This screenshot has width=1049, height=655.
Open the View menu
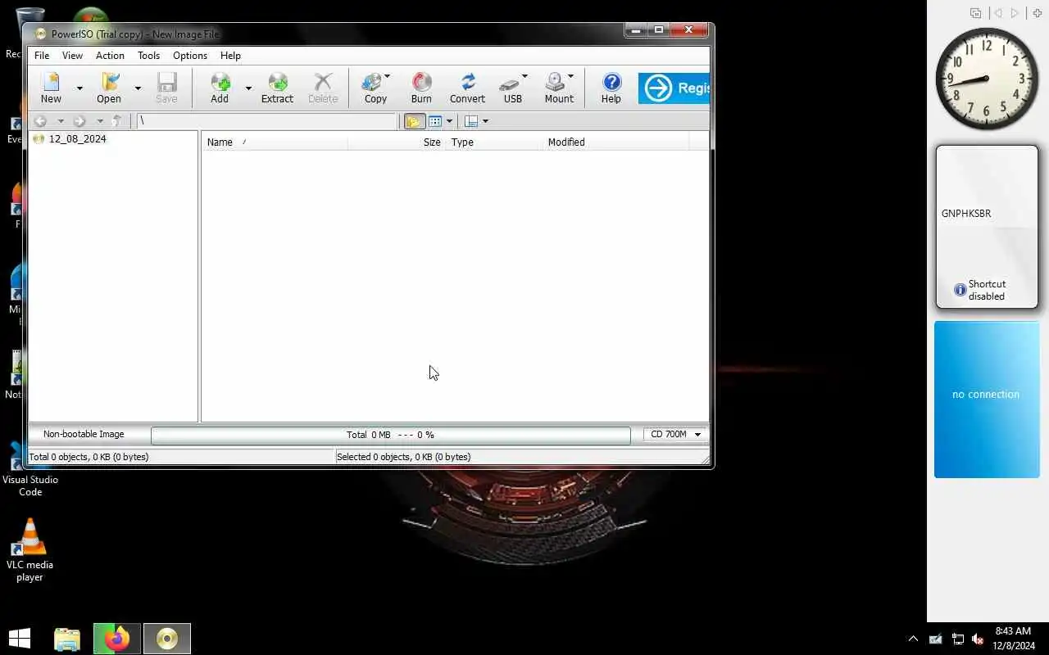(x=72, y=56)
